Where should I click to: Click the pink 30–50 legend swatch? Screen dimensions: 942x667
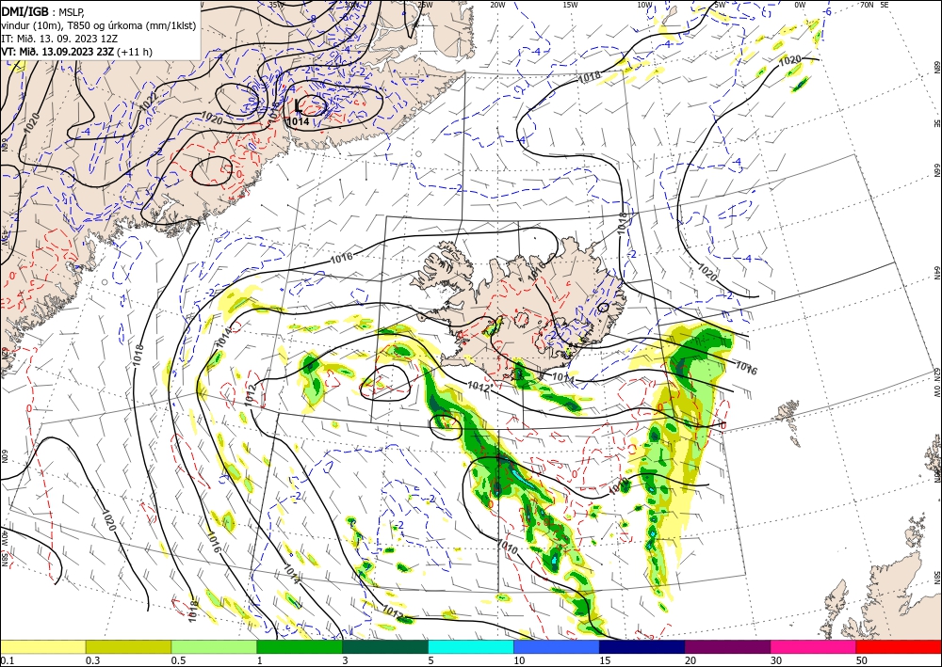point(813,646)
